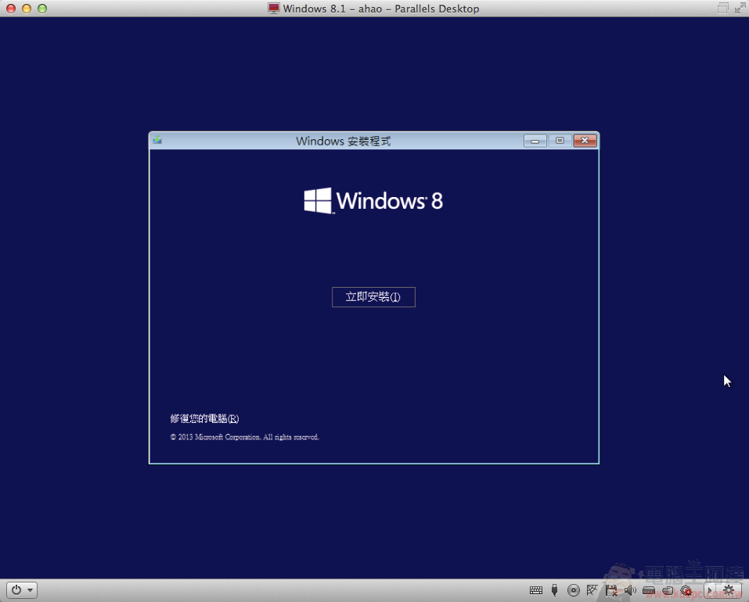749x602 pixels.
Task: Click the yellow macOS minimize button
Action: tap(27, 8)
